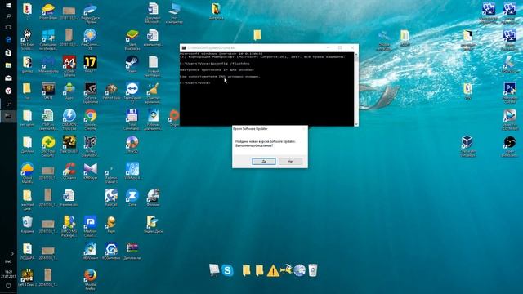The width and height of the screenshot is (523, 294).
Task: Select the Zona desktop shortcut
Action: coord(132,198)
